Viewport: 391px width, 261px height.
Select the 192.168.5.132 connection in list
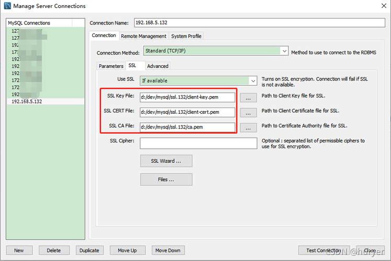pyautogui.click(x=45, y=102)
